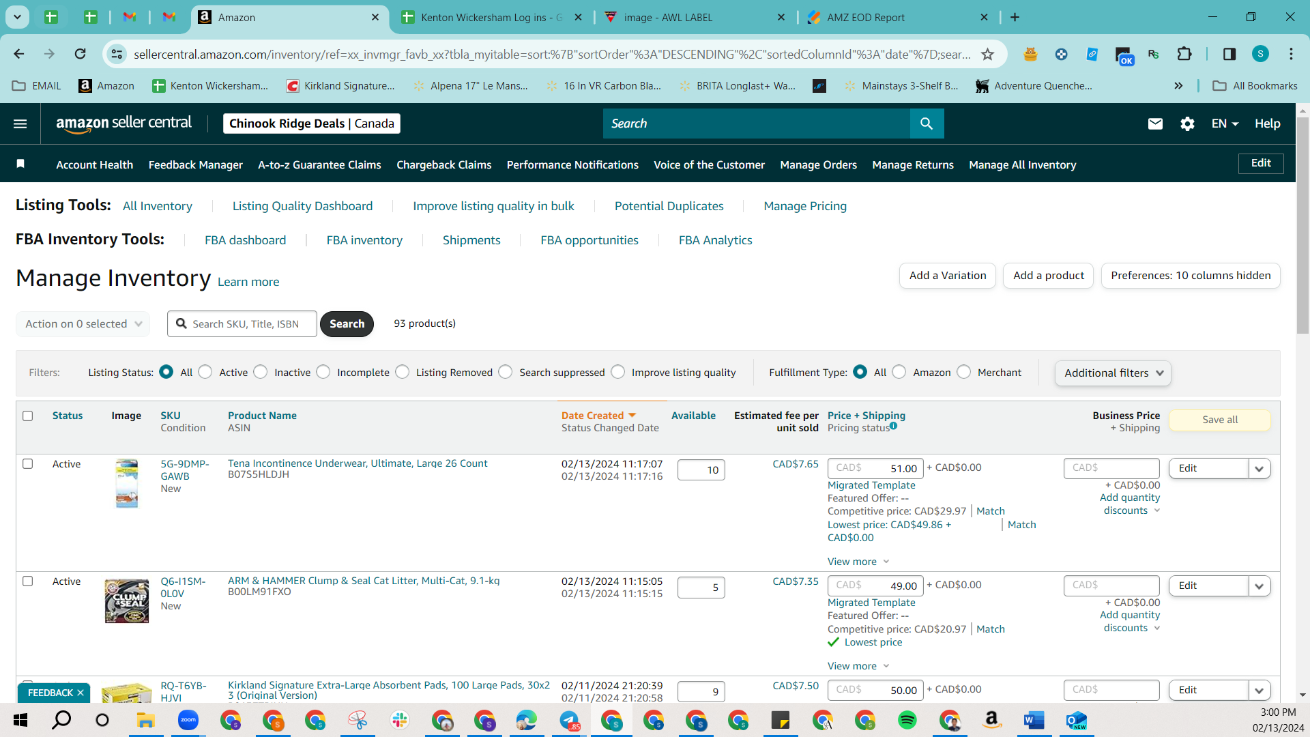Expand the Additional filters dropdown

tap(1113, 373)
